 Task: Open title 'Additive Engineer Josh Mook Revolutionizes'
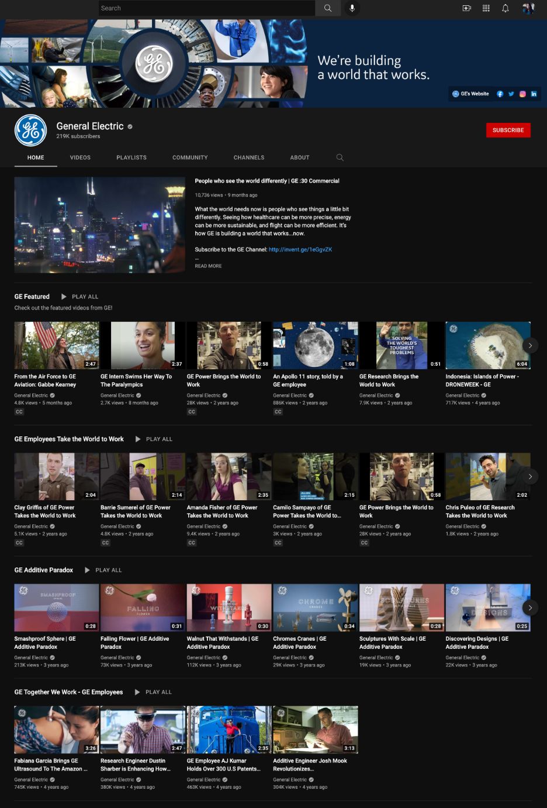310,765
